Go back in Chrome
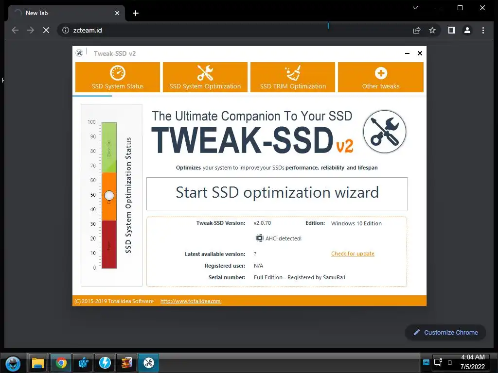This screenshot has width=498, height=373. (x=15, y=30)
